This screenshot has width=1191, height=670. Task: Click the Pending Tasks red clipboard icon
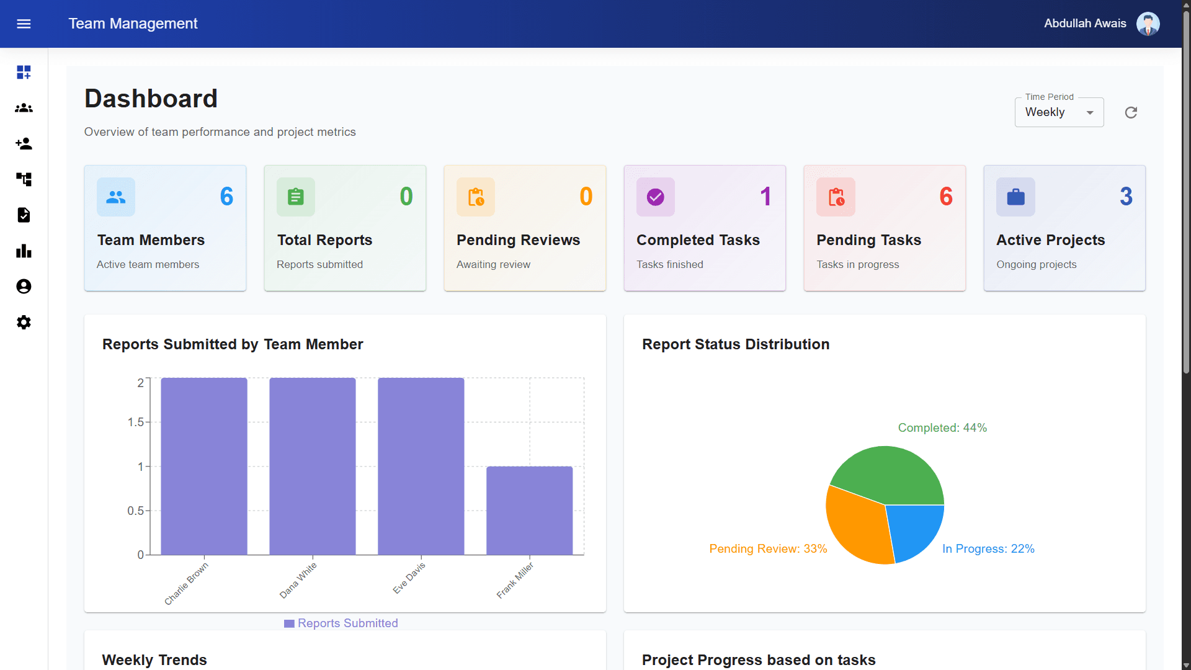coord(836,197)
